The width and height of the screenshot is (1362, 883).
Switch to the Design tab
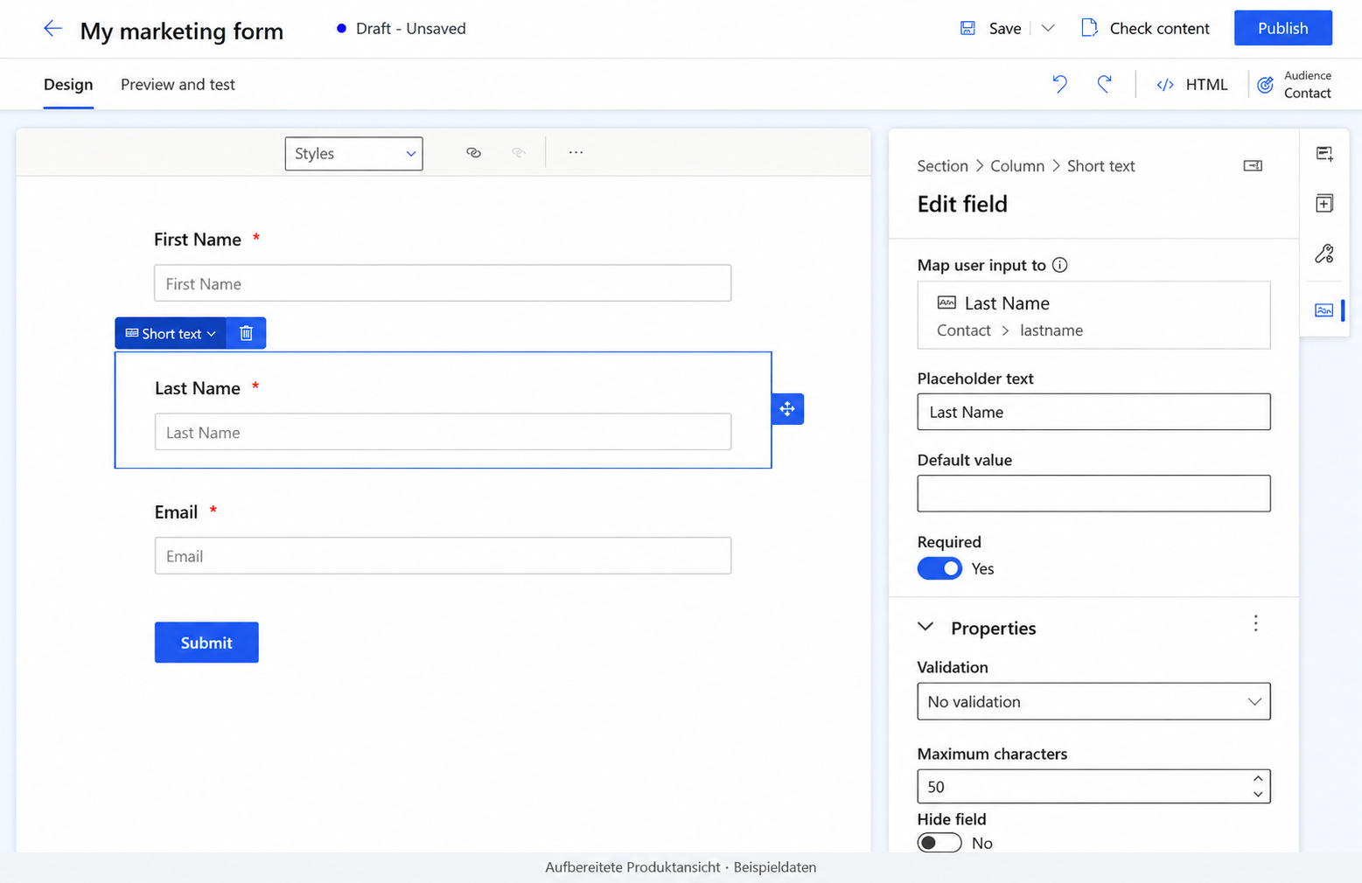(68, 85)
